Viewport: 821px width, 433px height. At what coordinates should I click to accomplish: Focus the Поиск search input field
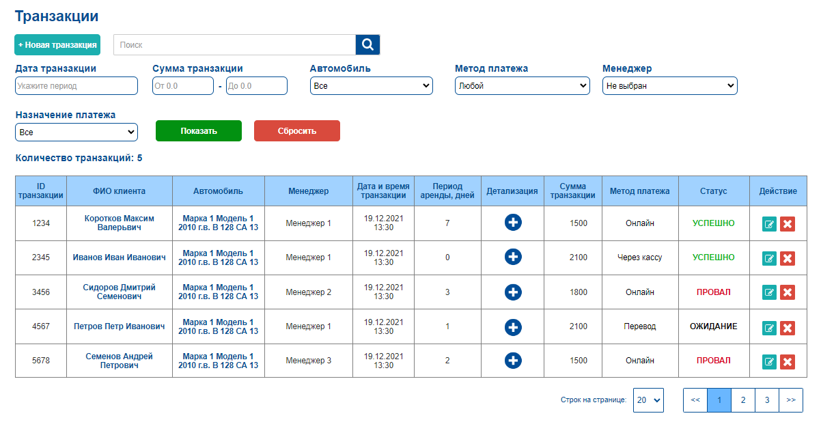pyautogui.click(x=234, y=45)
